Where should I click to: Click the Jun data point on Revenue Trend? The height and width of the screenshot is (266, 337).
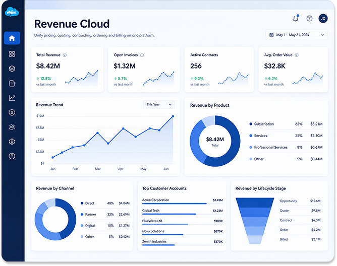(x=173, y=116)
